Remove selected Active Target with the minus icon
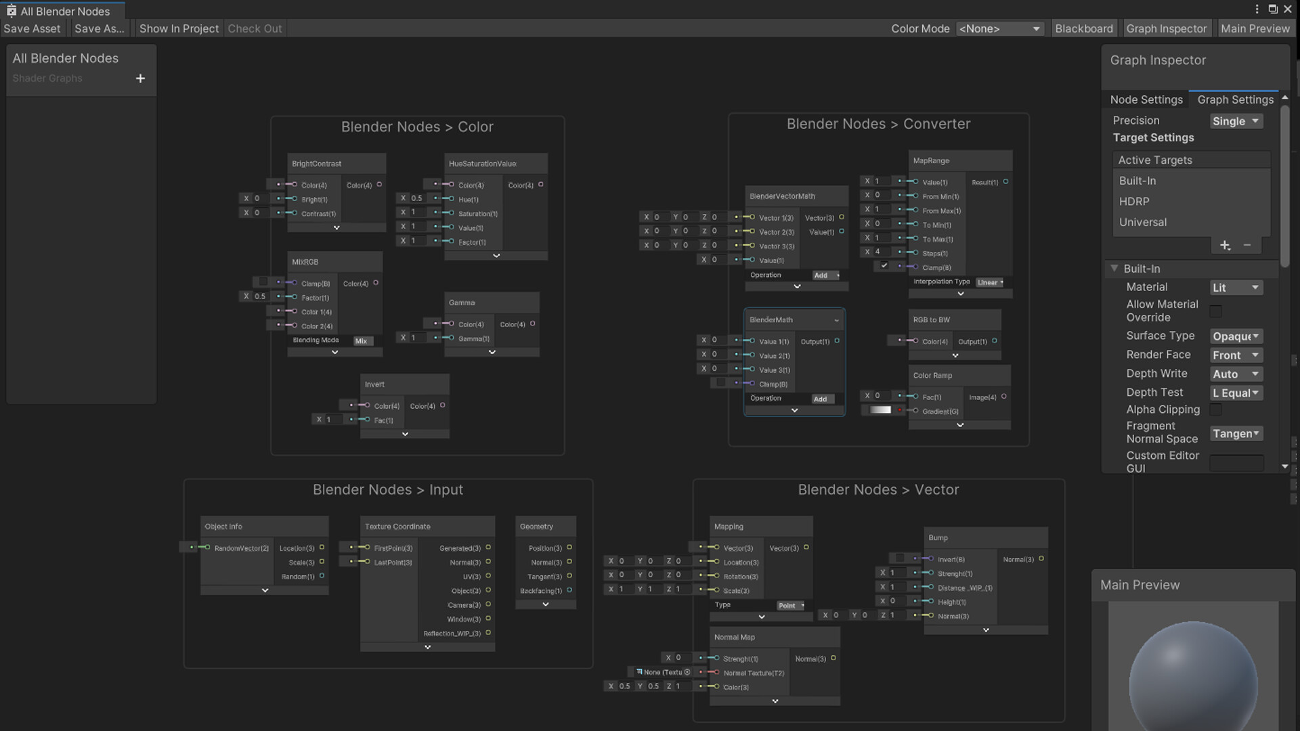This screenshot has width=1300, height=731. point(1248,245)
